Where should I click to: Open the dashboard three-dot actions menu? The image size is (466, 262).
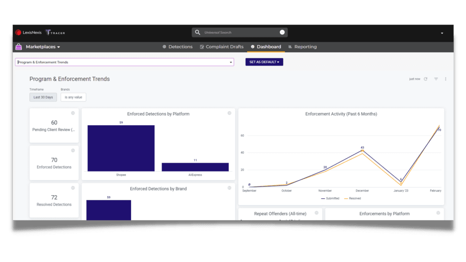point(446,79)
